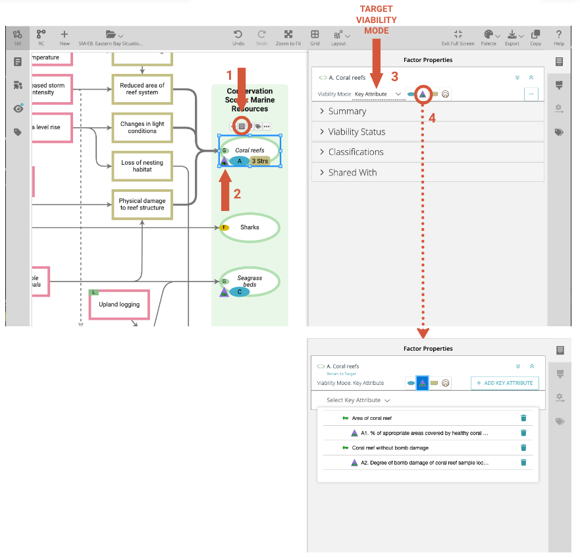This screenshot has height=557, width=580.
Task: Click the Return to Target link
Action: point(341,374)
